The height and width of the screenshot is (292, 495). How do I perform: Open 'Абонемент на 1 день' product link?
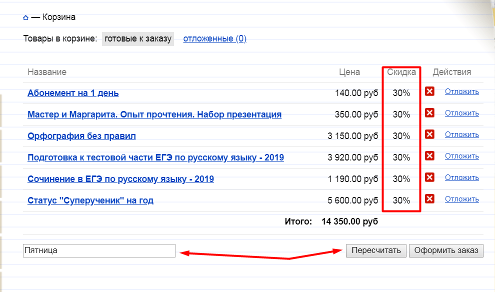pyautogui.click(x=73, y=93)
